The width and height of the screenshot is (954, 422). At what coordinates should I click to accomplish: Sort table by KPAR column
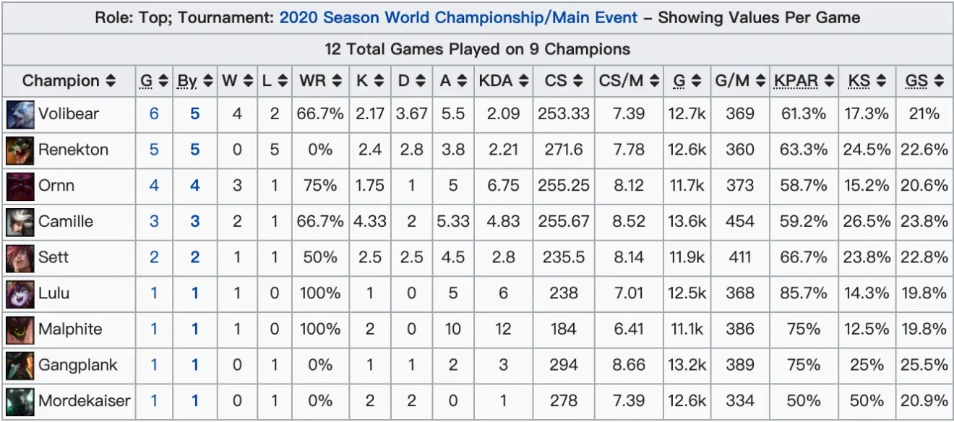pyautogui.click(x=804, y=81)
